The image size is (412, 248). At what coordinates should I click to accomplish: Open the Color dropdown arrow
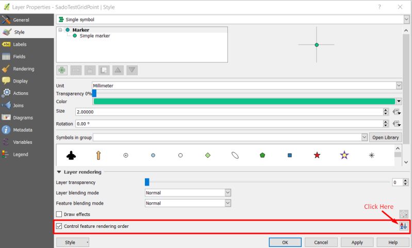(399, 101)
